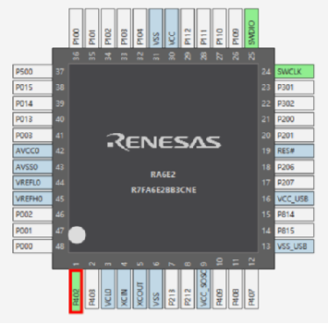Click pin P003
This screenshot has height=324, width=328.
(x=32, y=135)
